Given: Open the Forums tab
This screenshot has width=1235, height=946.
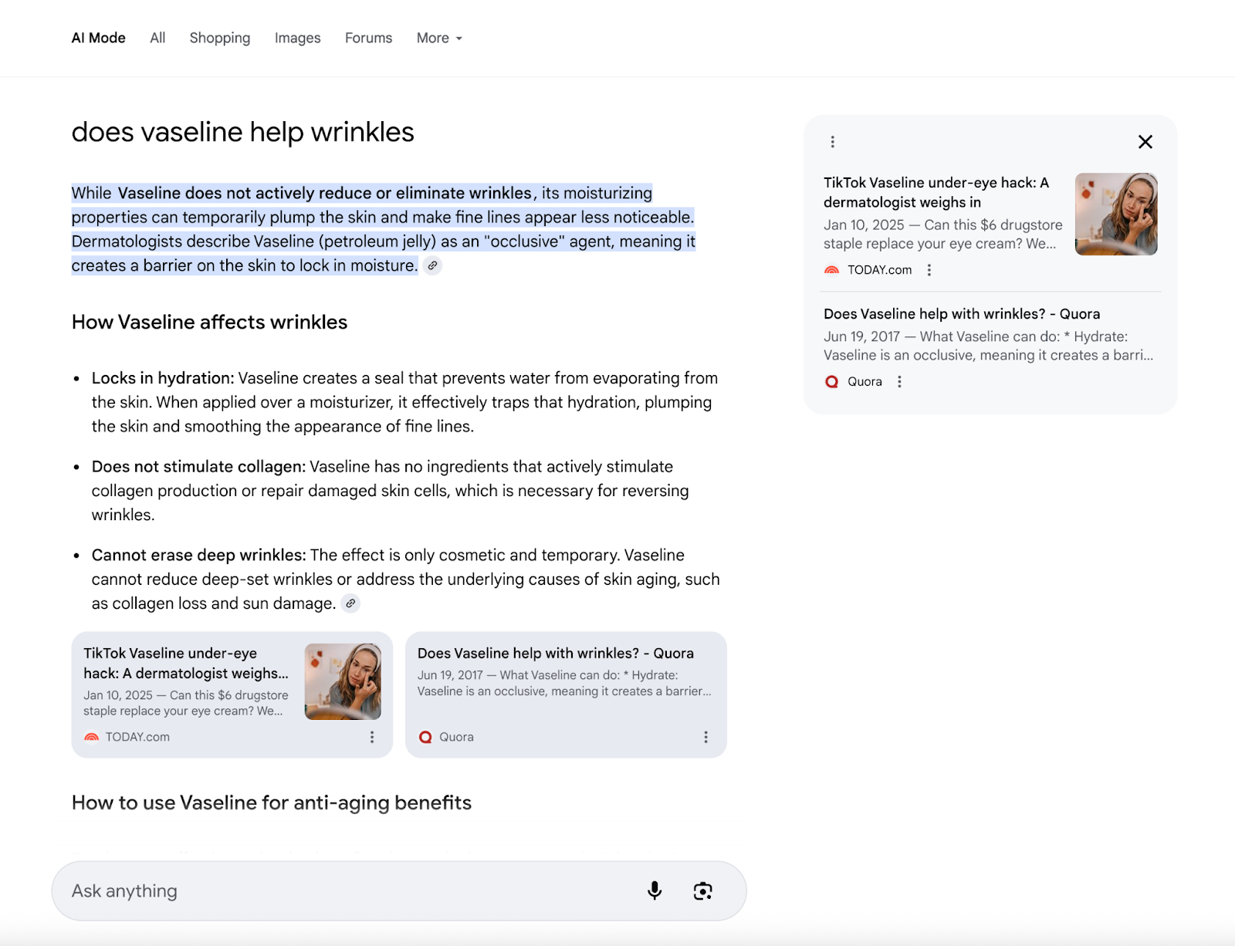Looking at the screenshot, I should point(368,37).
